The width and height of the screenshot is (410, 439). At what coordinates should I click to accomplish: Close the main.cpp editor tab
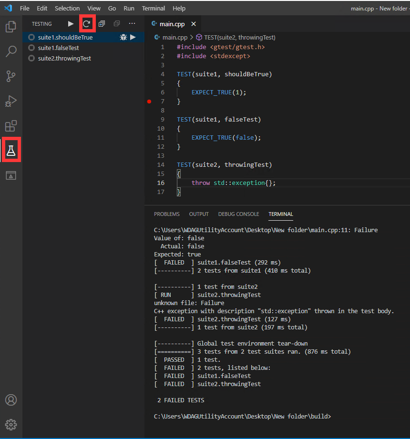(x=194, y=24)
